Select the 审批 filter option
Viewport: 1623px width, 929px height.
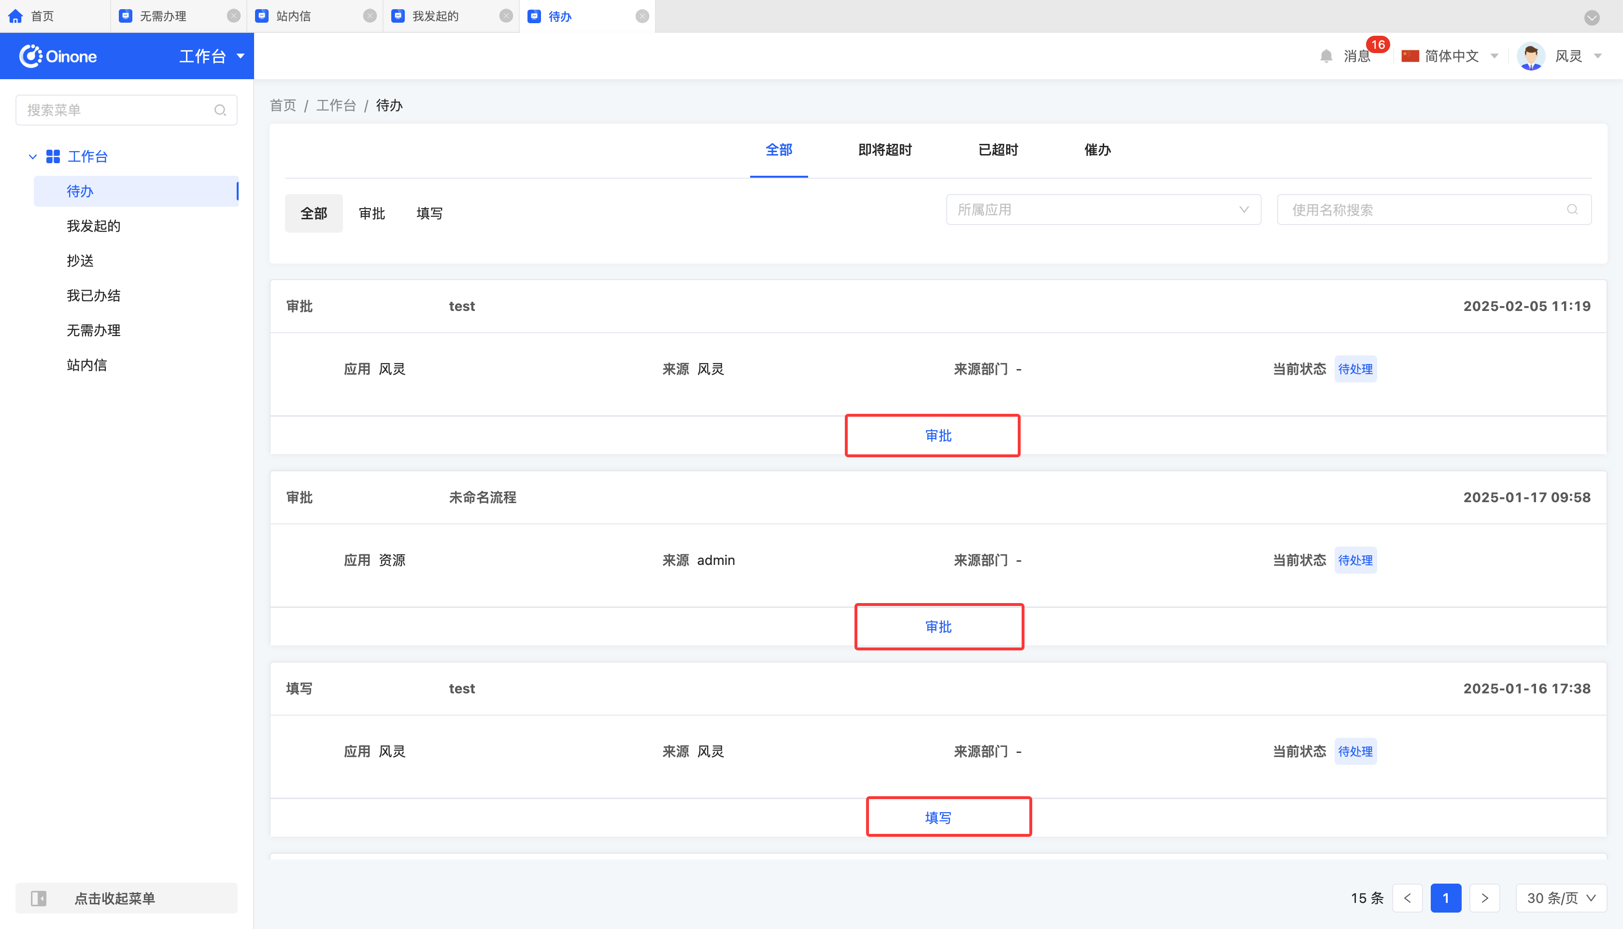click(372, 213)
